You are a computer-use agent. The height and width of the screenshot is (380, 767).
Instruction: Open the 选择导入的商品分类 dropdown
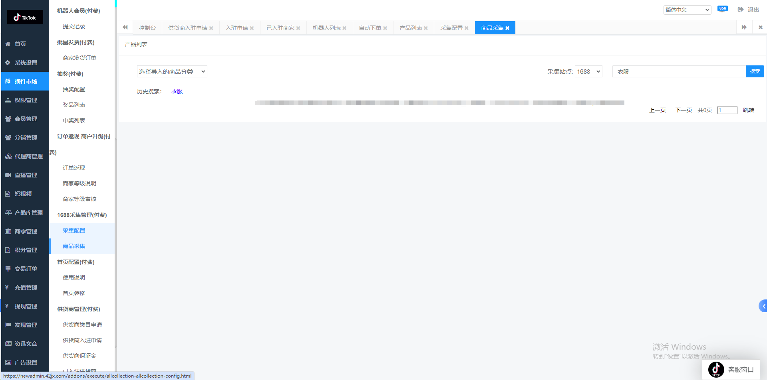coord(172,71)
